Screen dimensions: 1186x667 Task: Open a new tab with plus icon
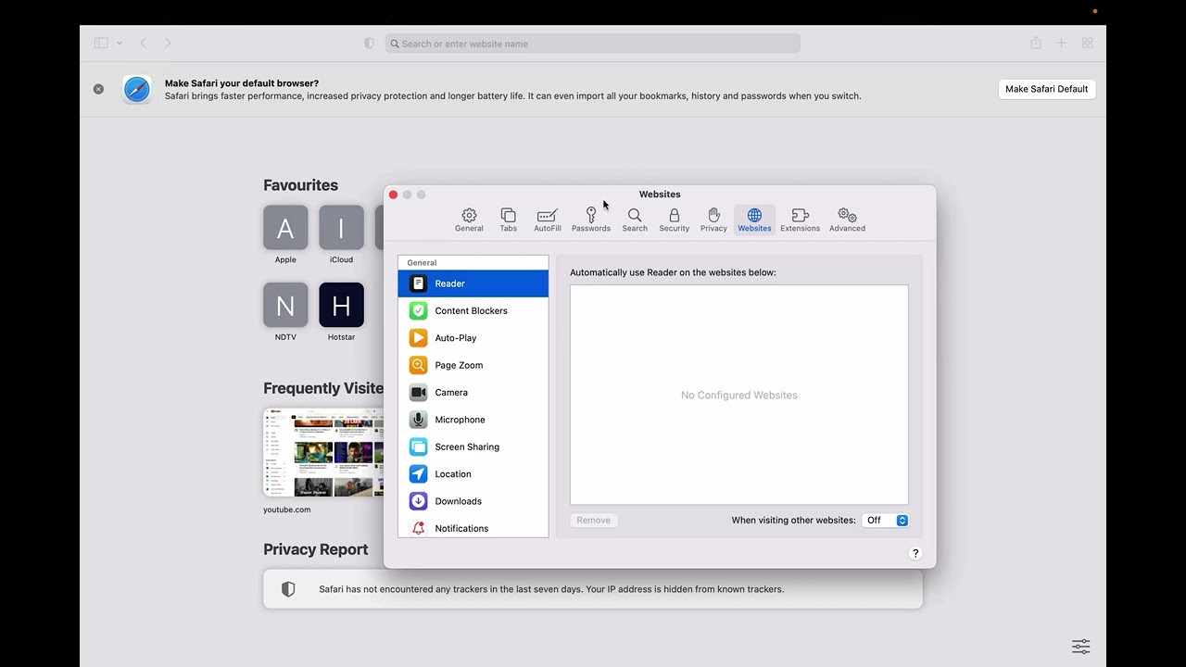coord(1062,43)
